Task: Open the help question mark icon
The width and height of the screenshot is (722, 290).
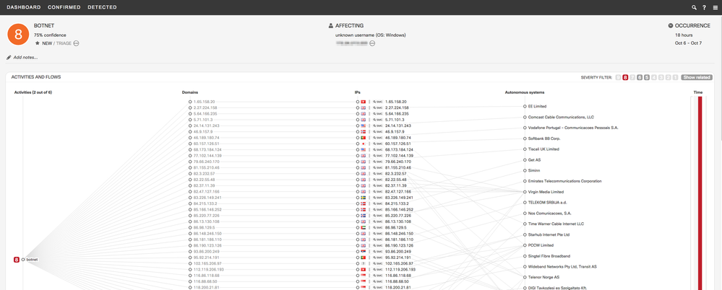Action: click(x=704, y=7)
